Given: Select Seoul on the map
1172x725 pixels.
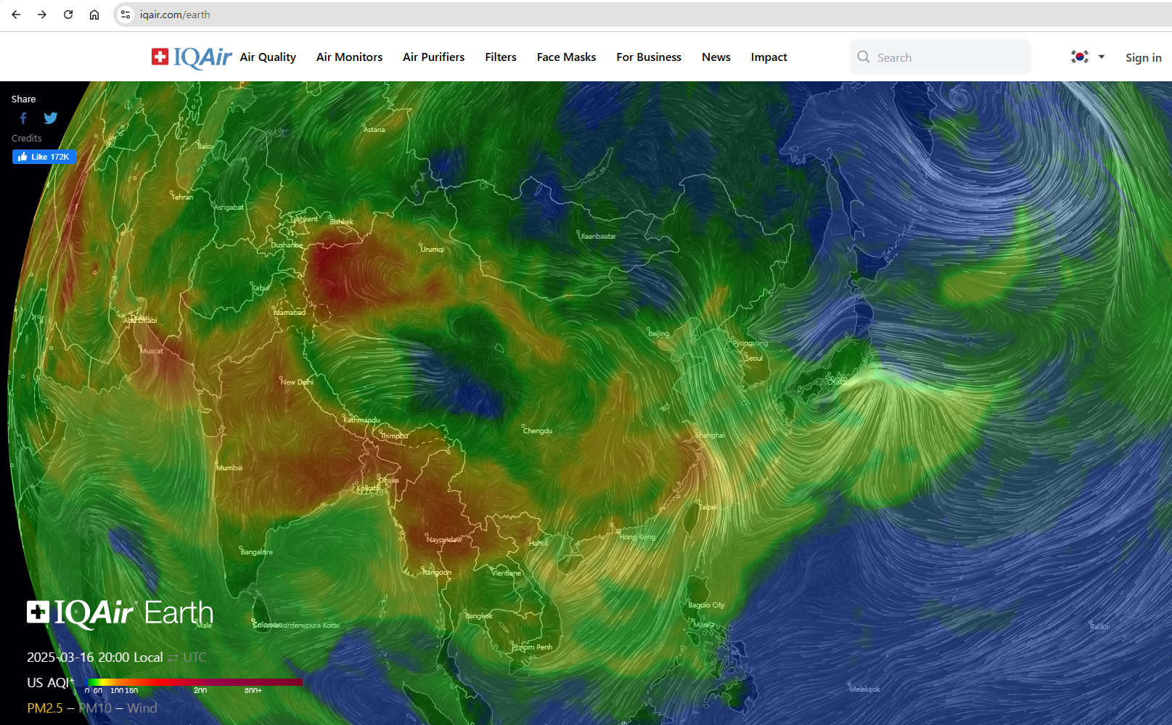Looking at the screenshot, I should (754, 358).
